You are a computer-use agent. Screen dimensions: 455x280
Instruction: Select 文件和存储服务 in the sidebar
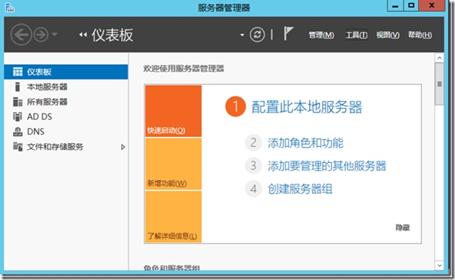tap(66, 147)
